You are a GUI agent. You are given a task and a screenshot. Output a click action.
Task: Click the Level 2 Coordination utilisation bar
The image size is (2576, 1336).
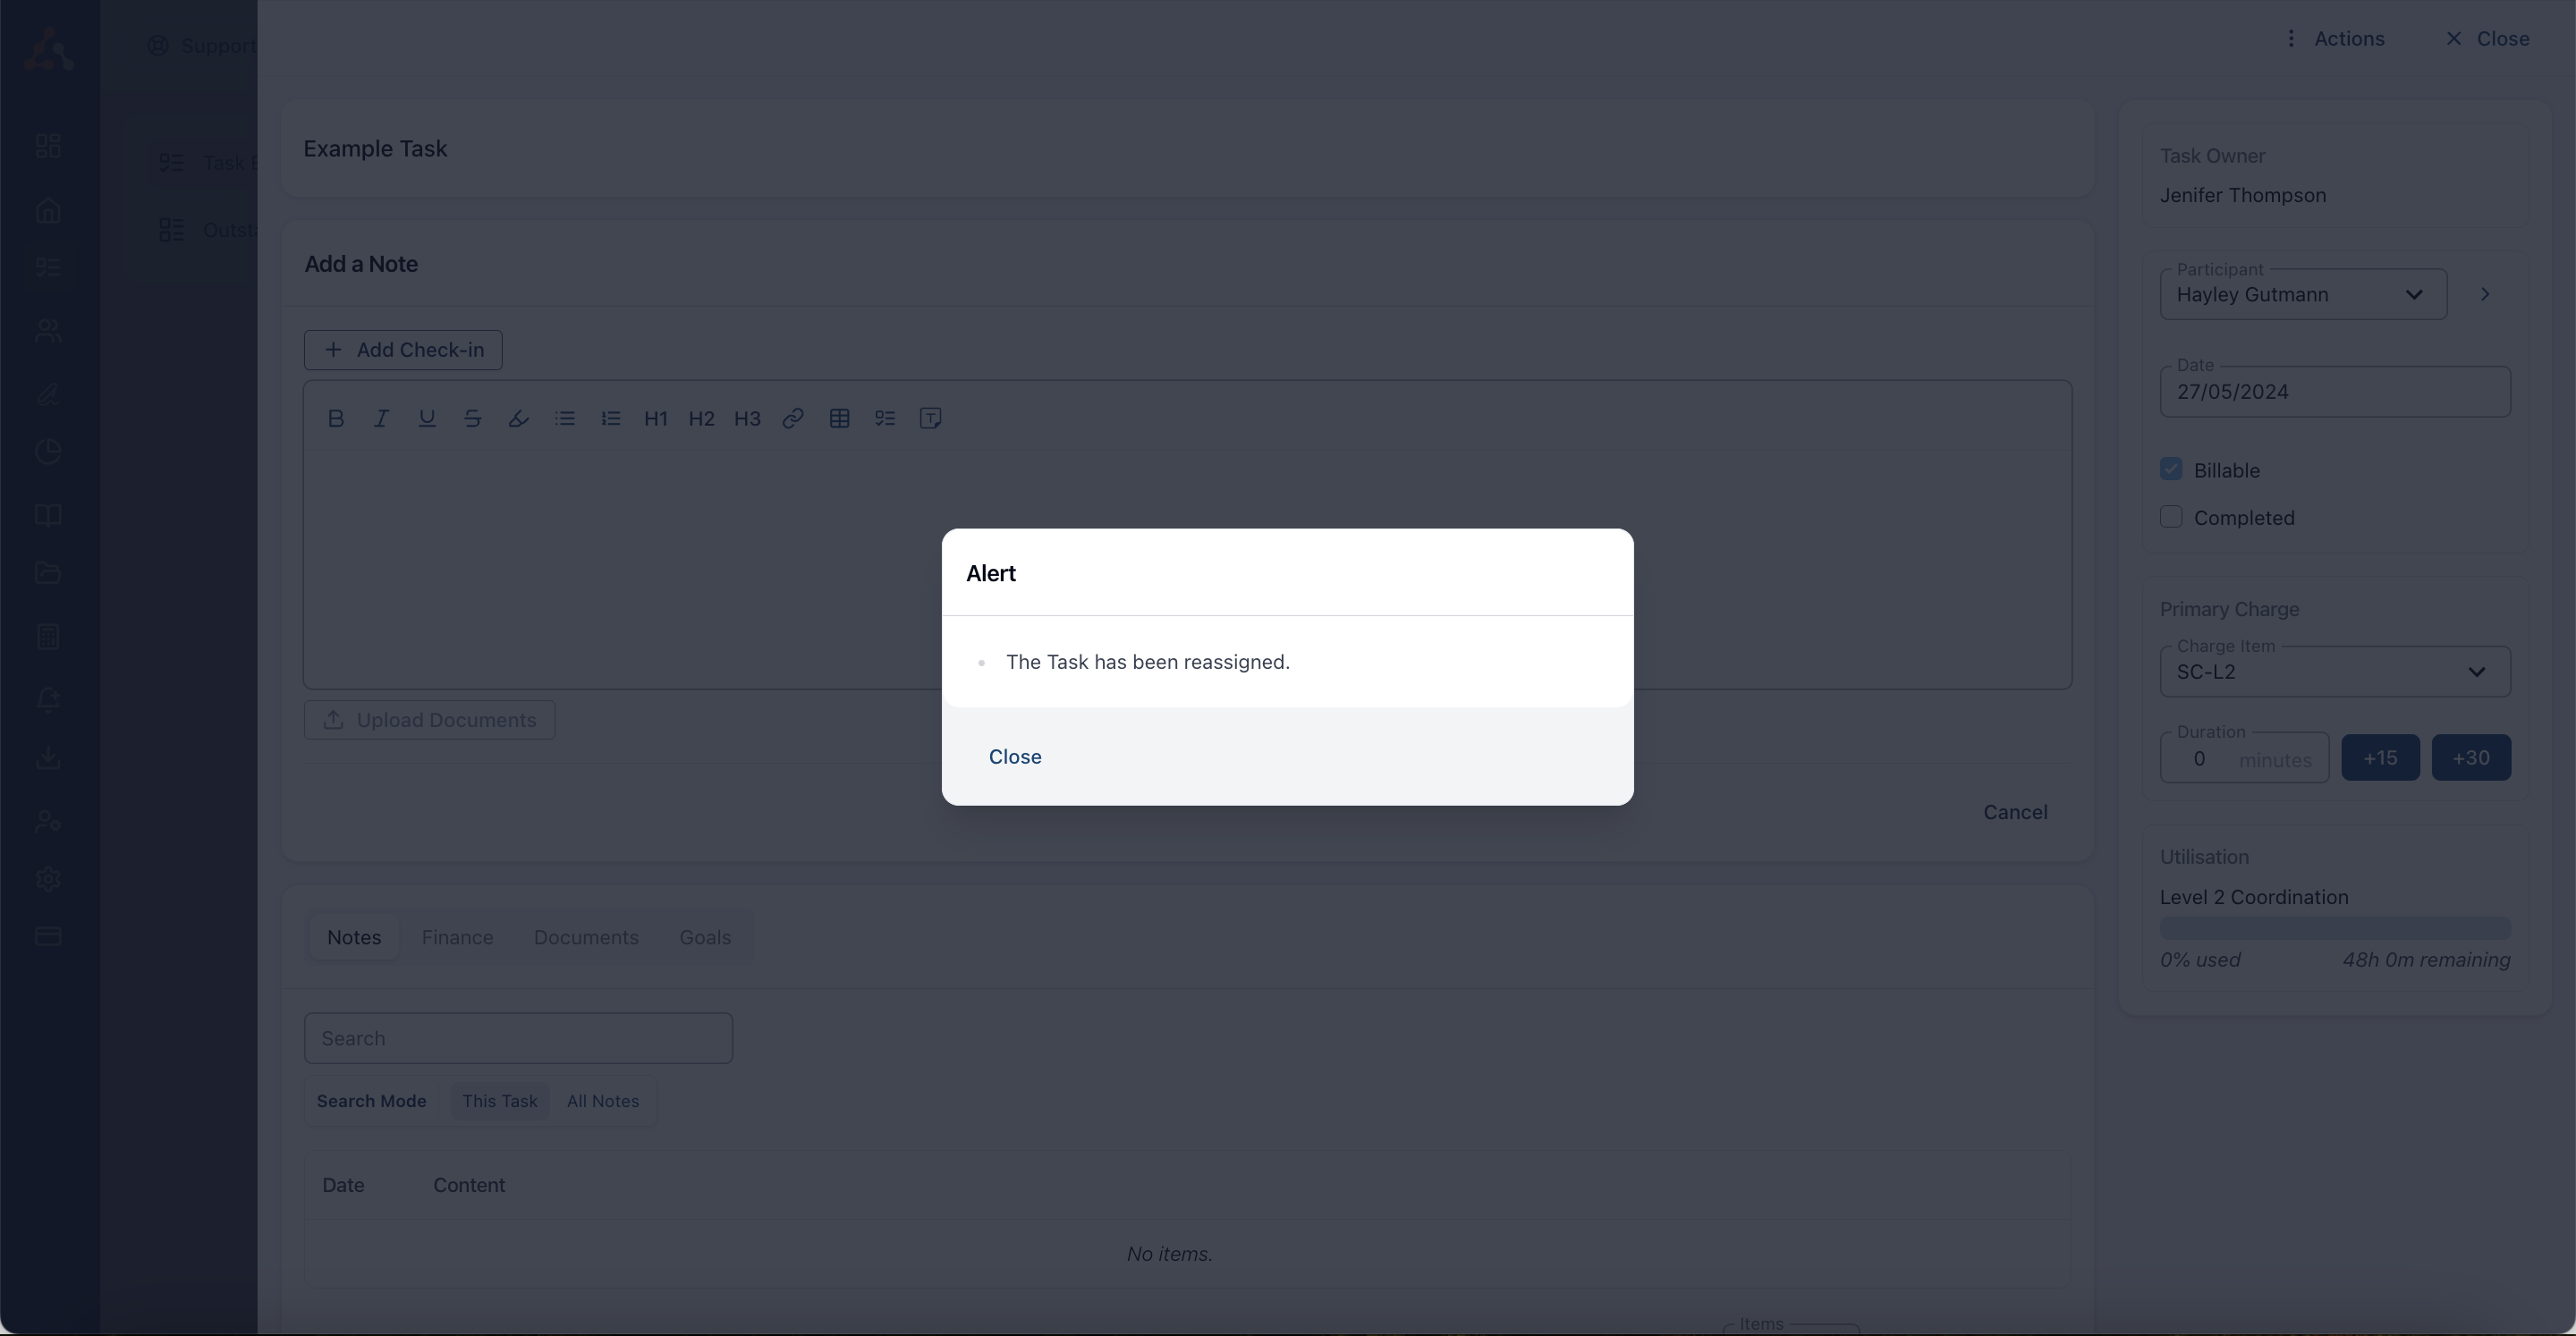tap(2335, 928)
